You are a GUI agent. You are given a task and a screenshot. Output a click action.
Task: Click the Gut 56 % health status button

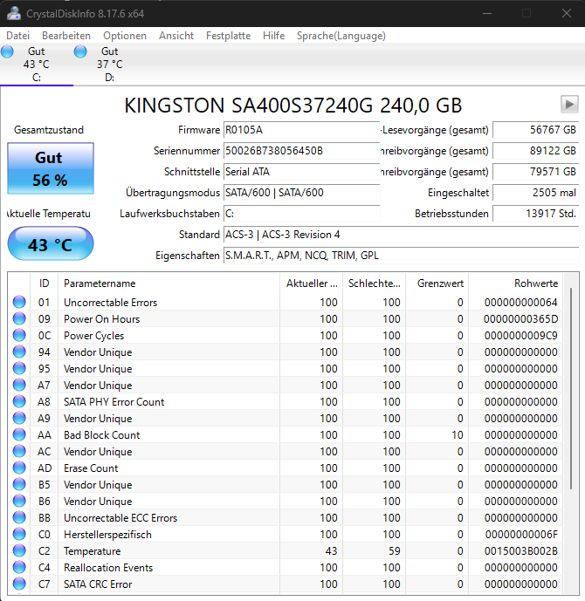(x=51, y=168)
